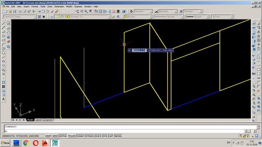Select the Spline draw tool
262x147 pixels.
click(3, 57)
